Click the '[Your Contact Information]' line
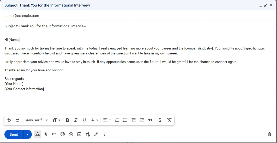277x143 pixels. click(x=24, y=89)
